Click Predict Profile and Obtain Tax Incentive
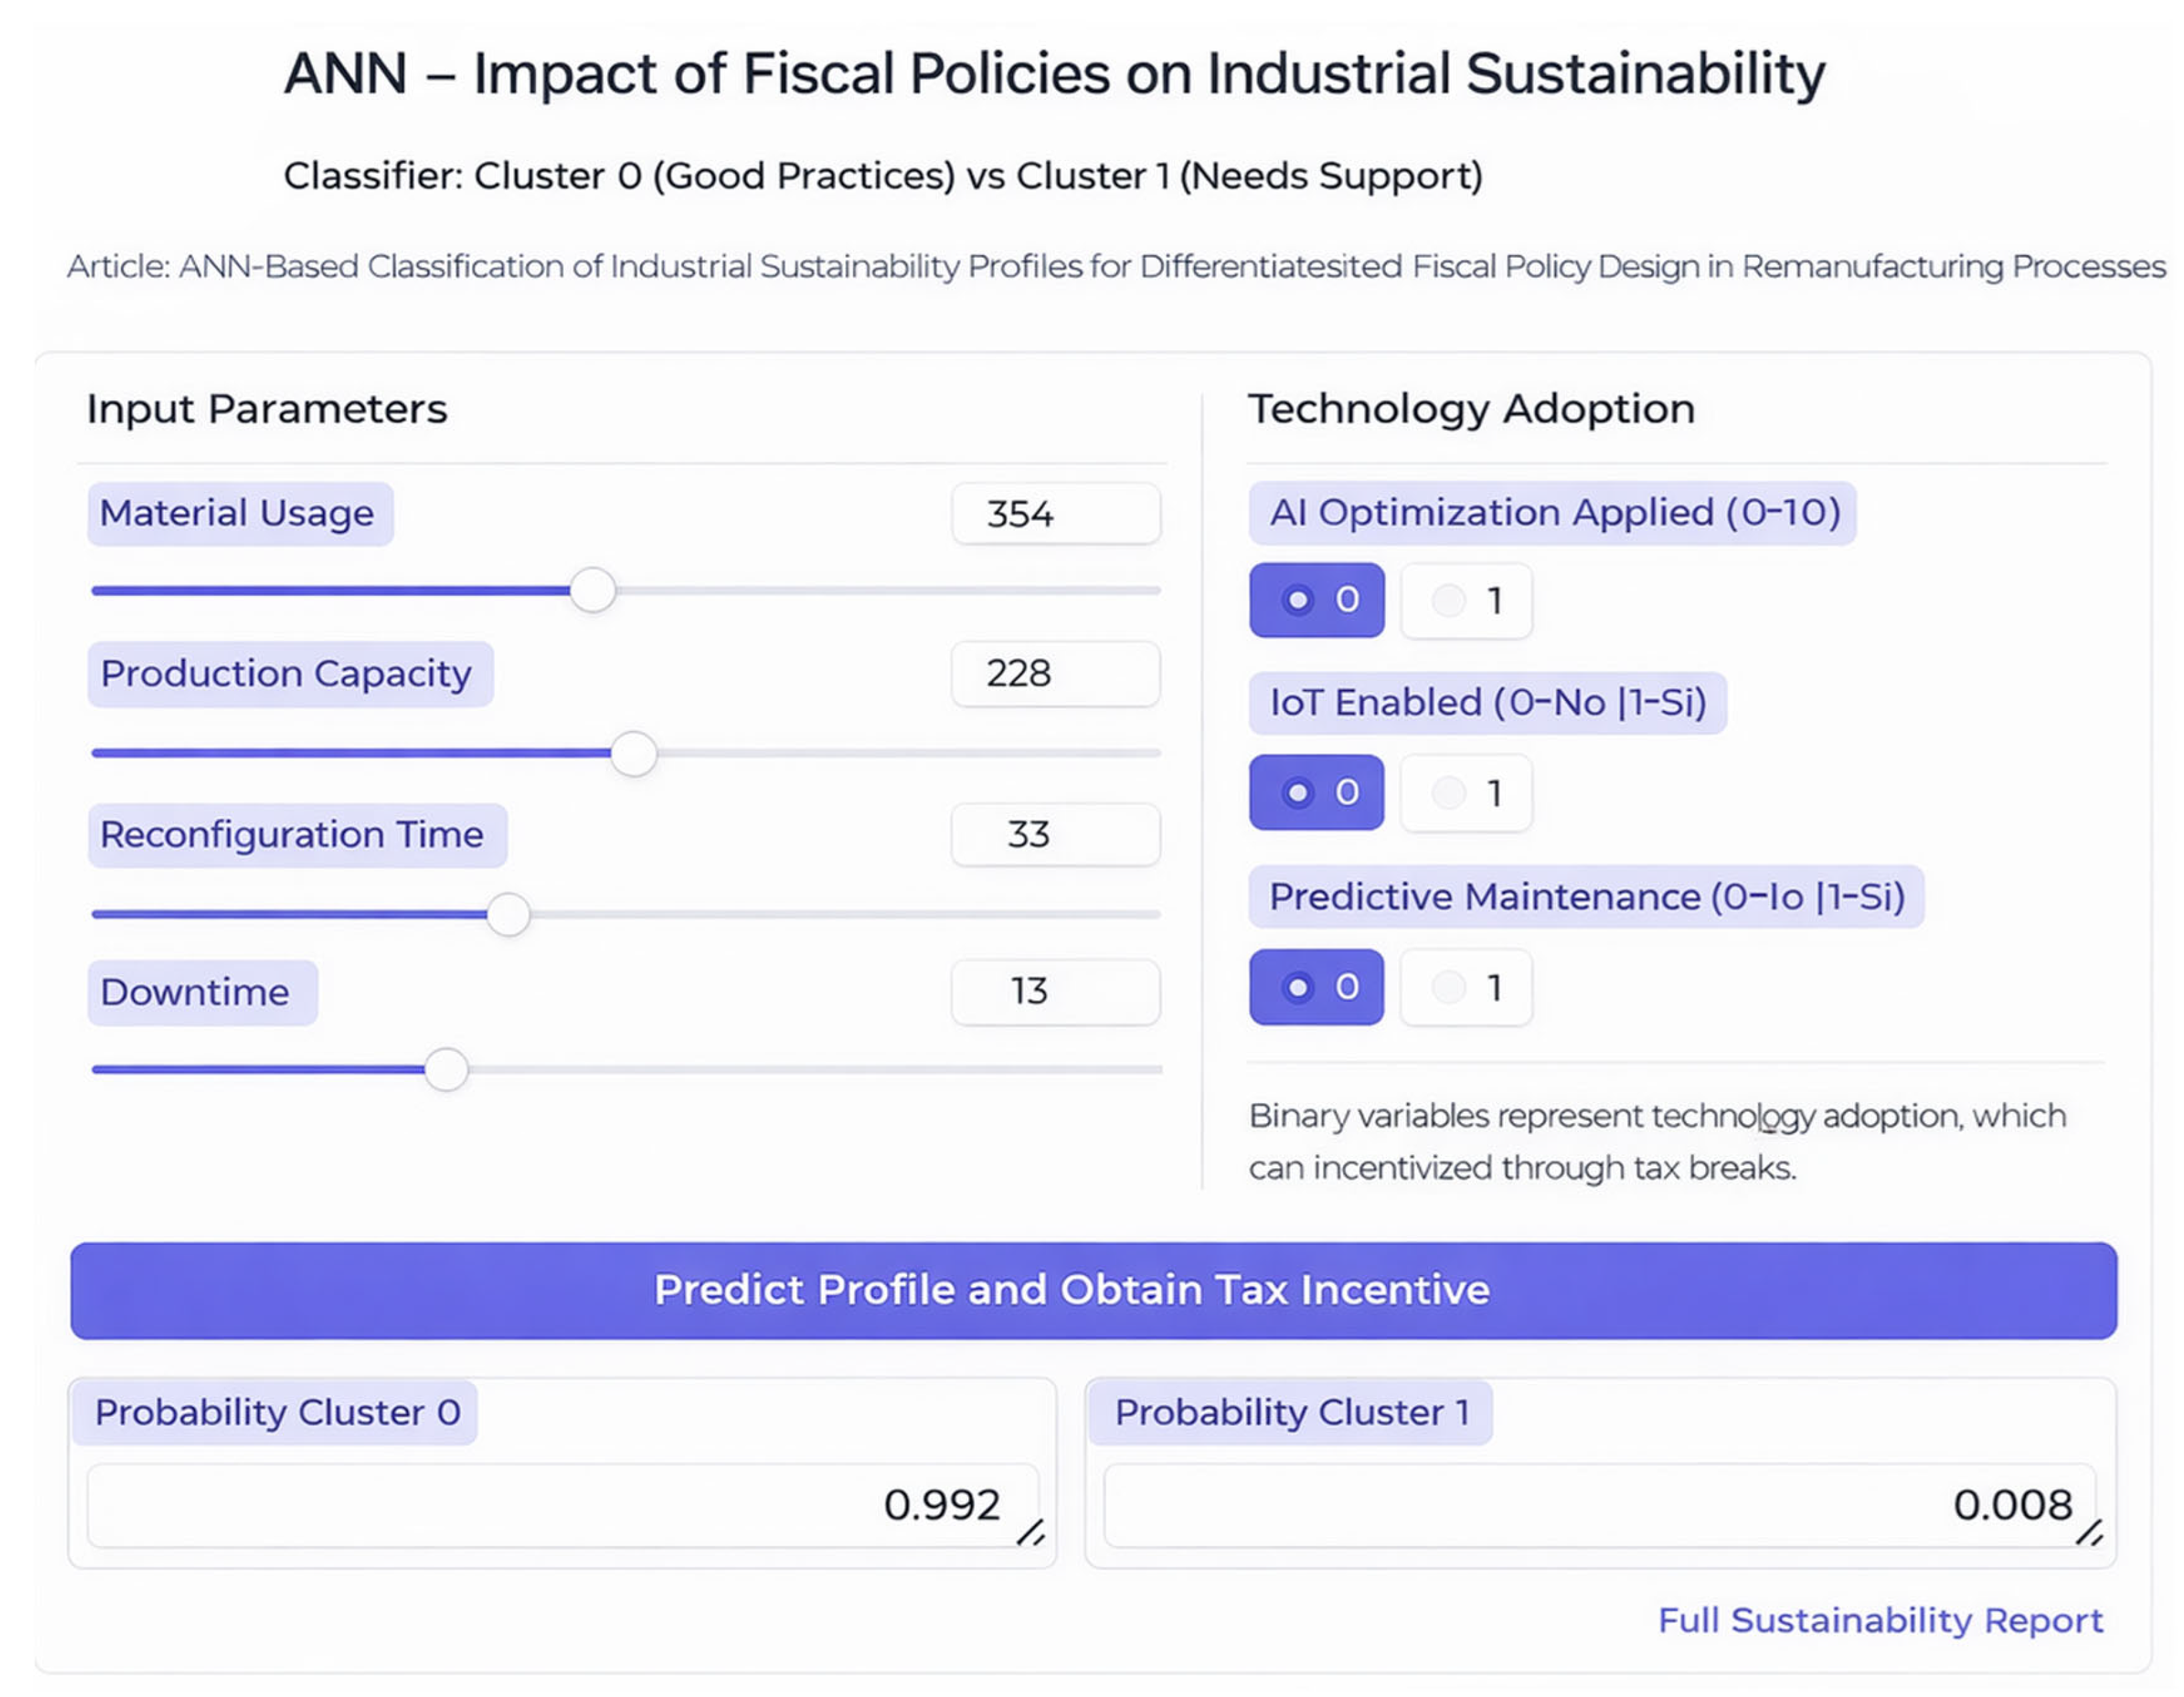The image size is (2184, 1697). (x=1093, y=1291)
